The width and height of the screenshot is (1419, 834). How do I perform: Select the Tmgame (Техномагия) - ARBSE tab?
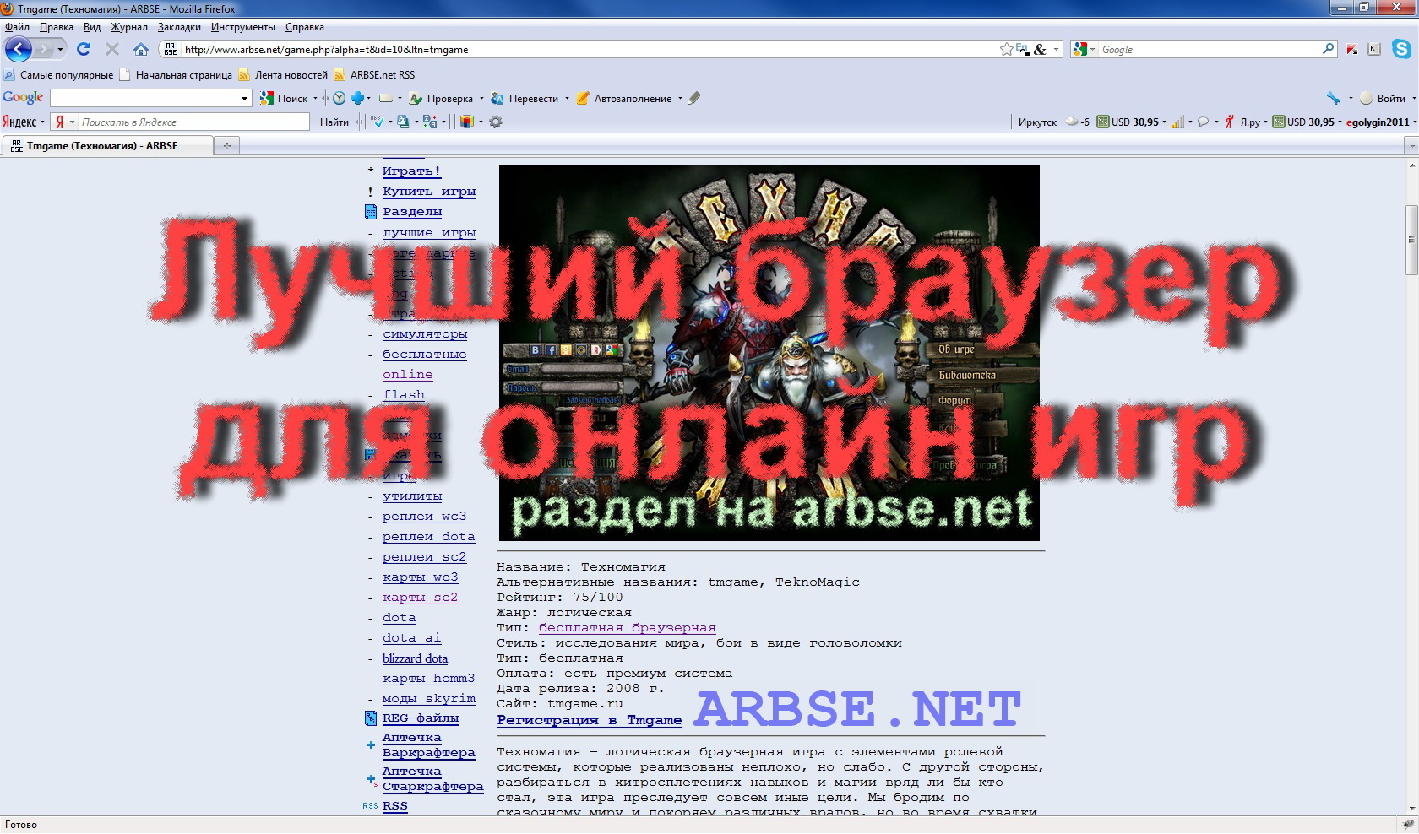(x=107, y=146)
